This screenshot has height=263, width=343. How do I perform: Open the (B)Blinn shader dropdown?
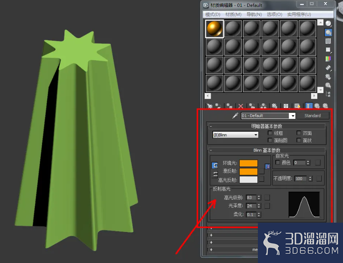coord(235,135)
